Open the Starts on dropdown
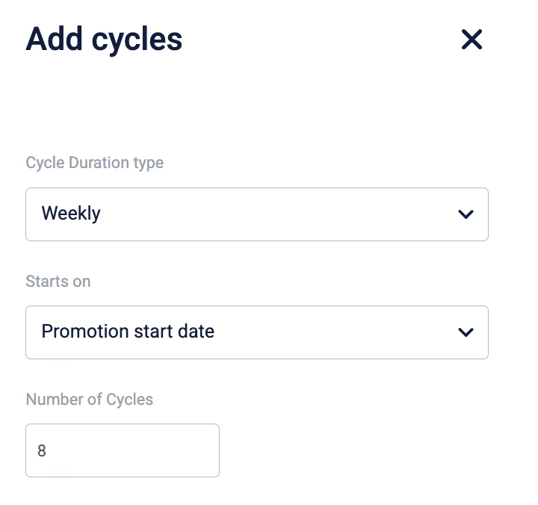The image size is (538, 505). coord(256,332)
